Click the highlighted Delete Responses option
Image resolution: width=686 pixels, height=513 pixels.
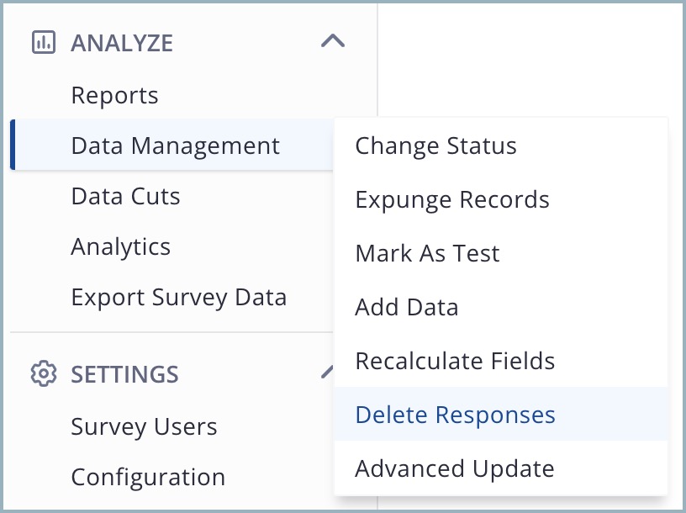[455, 415]
